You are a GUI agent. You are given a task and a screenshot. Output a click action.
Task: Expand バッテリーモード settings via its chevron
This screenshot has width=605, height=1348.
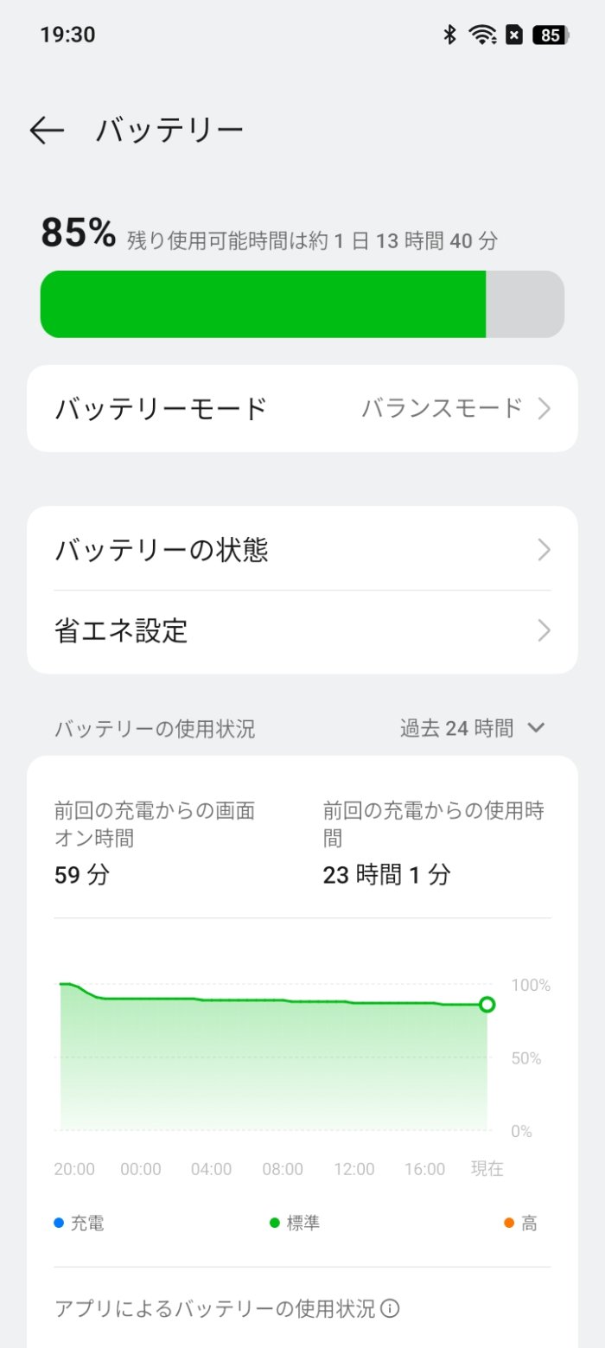544,407
